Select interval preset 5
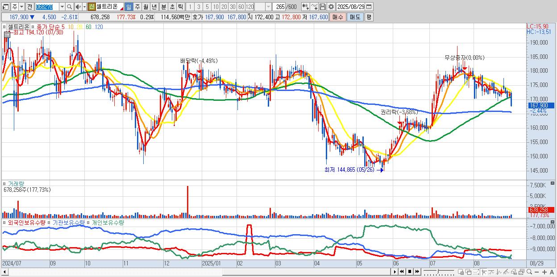Image resolution: width=557 pixels, height=277 pixels. 207,7
